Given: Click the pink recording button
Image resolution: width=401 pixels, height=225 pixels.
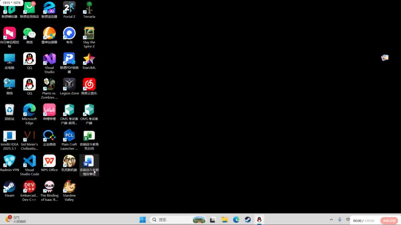Looking at the screenshot, I should [x=389, y=221].
